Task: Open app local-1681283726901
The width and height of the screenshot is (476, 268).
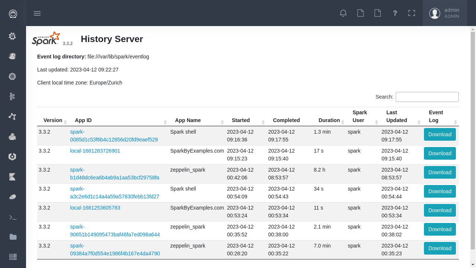Action: point(95,151)
